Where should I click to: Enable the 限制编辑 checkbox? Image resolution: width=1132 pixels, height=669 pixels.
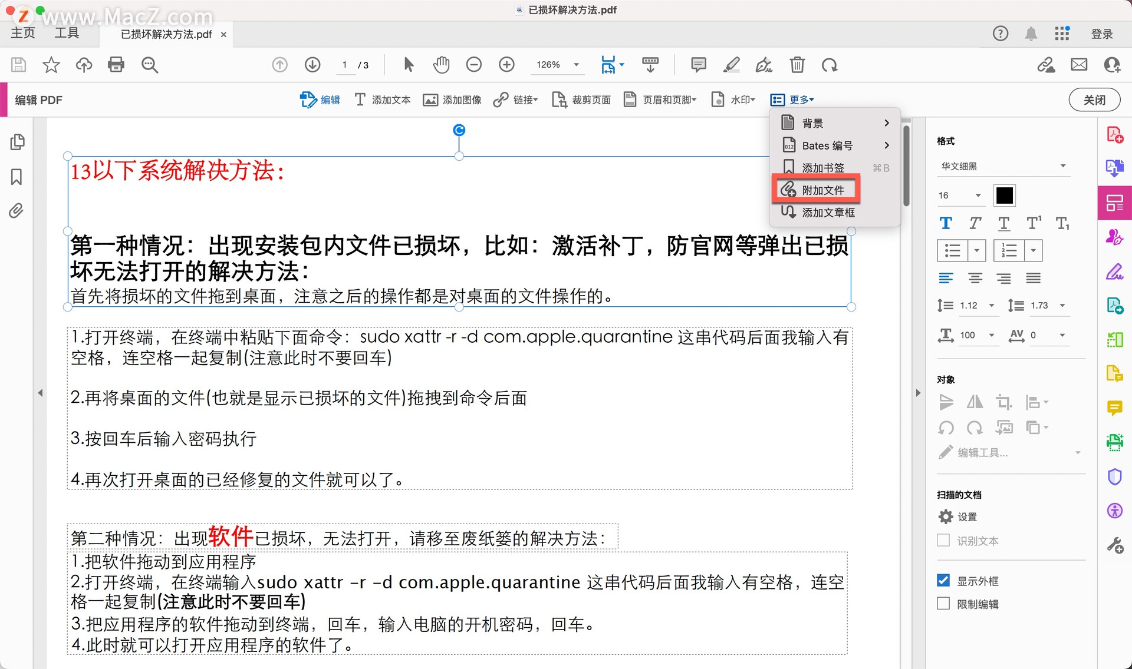(943, 603)
